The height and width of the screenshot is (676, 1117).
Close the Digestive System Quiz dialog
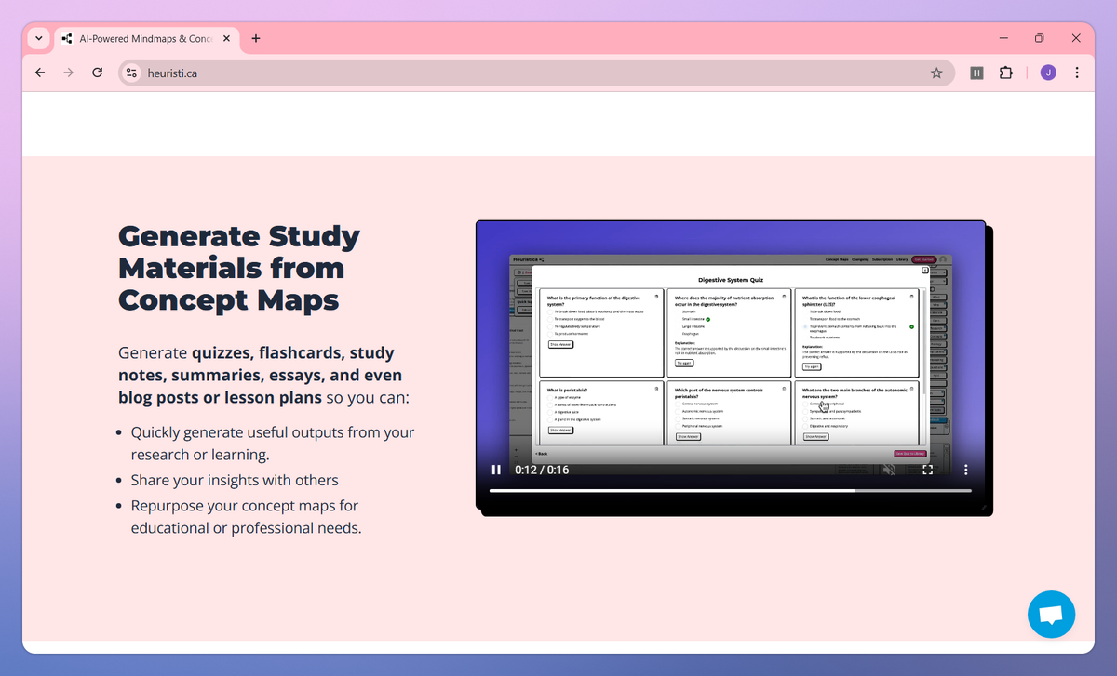925,270
